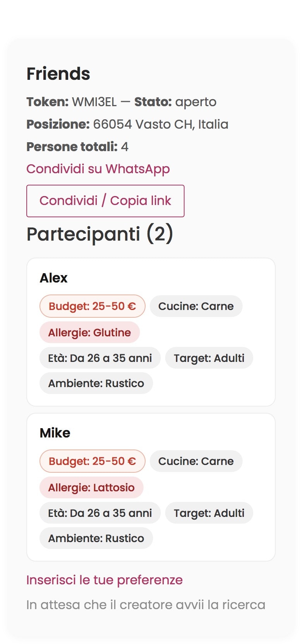Select Alex's Budget 25-50 € chip

pyautogui.click(x=92, y=306)
